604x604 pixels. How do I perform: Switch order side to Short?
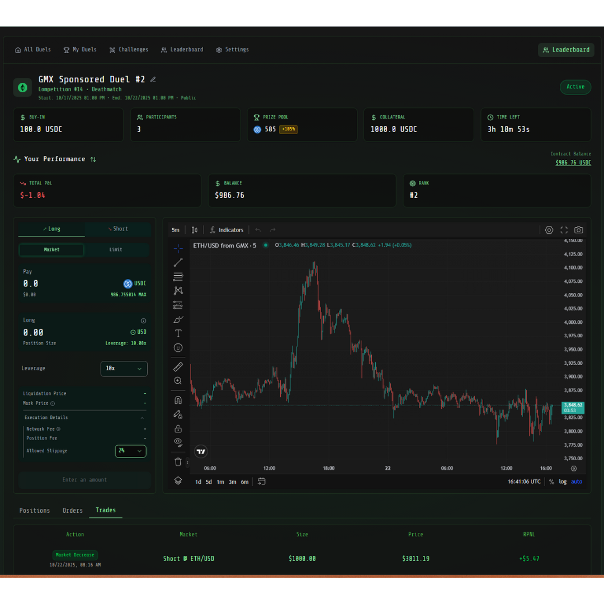117,229
